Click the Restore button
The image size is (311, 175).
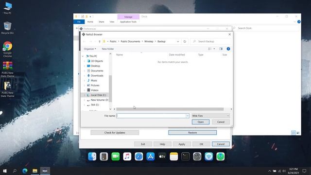(192, 133)
